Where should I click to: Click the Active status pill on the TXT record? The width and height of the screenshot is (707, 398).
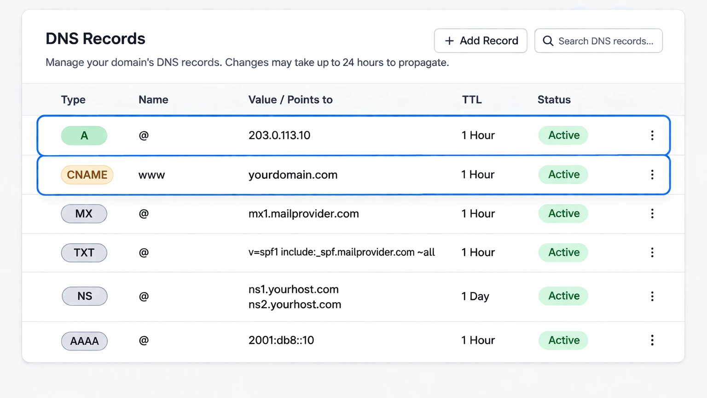tap(563, 252)
